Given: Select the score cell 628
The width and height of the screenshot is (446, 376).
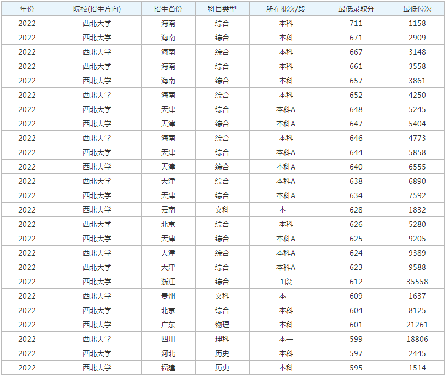Looking at the screenshot, I should click(356, 210).
